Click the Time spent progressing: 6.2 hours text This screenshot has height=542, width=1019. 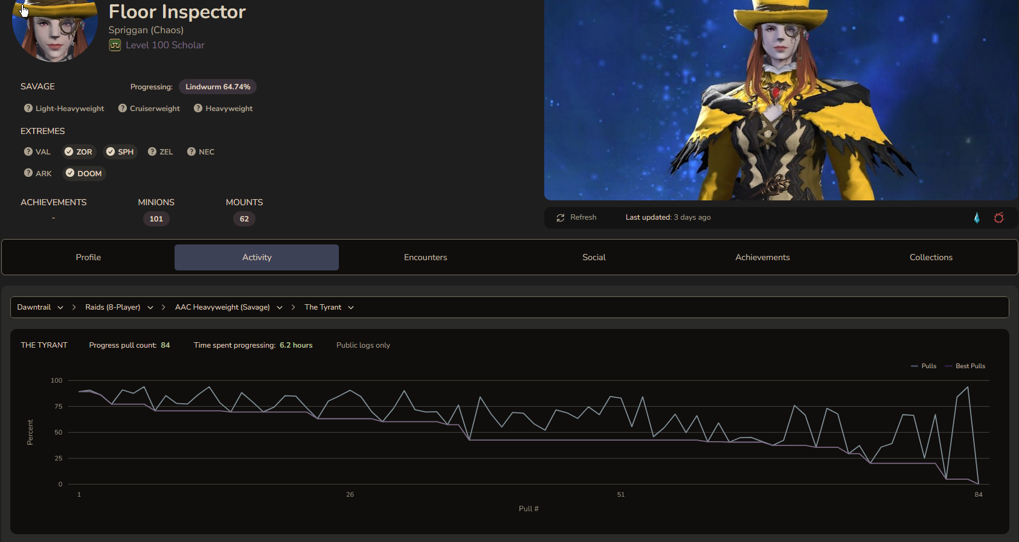[x=253, y=345]
